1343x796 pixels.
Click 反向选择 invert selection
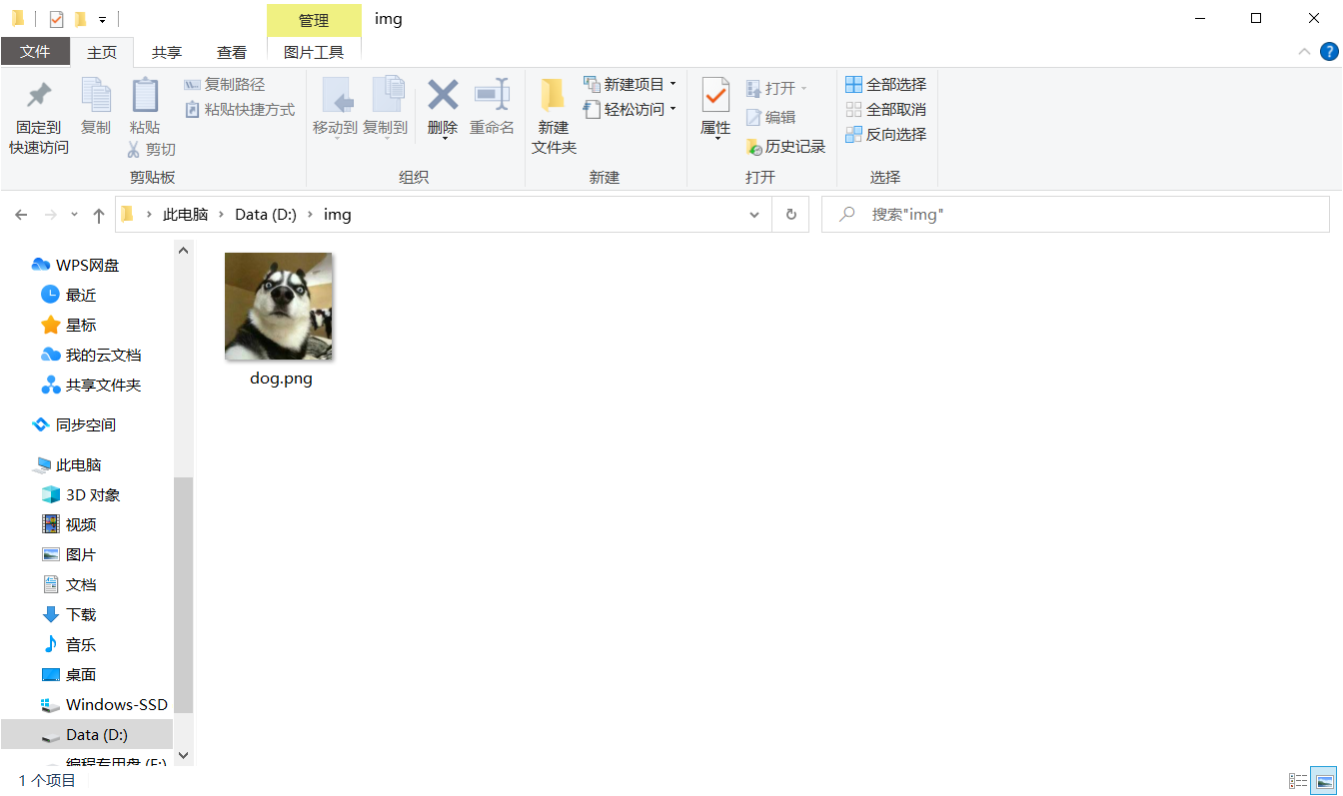point(885,135)
